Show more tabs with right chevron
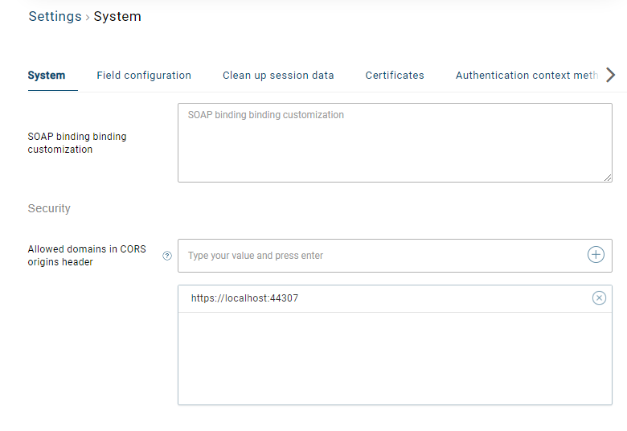 pos(610,75)
